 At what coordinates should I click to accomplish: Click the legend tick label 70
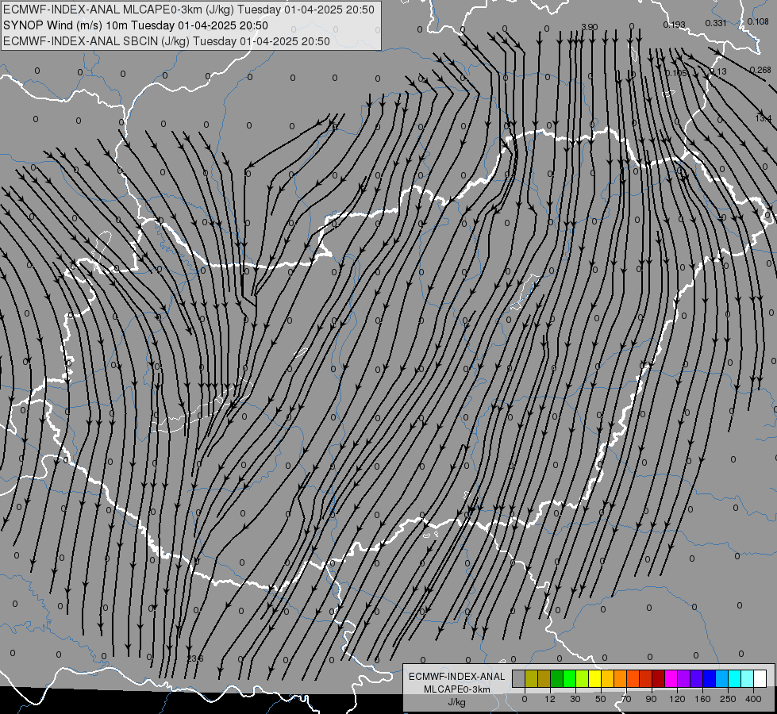pyautogui.click(x=626, y=699)
